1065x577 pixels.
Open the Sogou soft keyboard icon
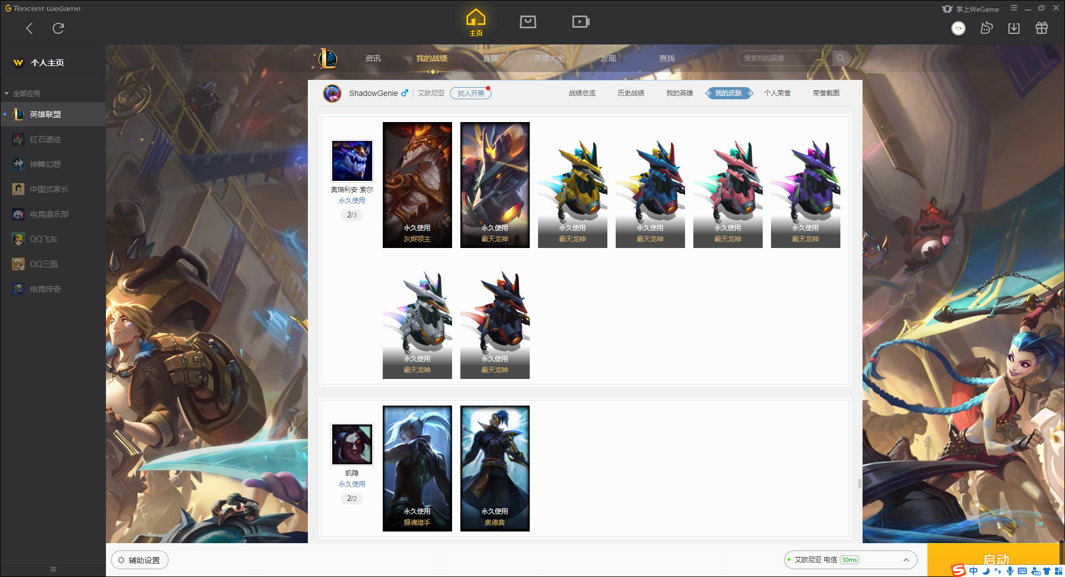click(1022, 571)
